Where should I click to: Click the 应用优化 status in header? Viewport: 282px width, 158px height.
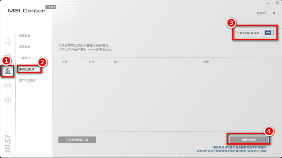pos(262,13)
